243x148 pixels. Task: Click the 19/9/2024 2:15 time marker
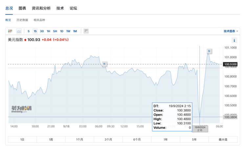tap(200, 129)
